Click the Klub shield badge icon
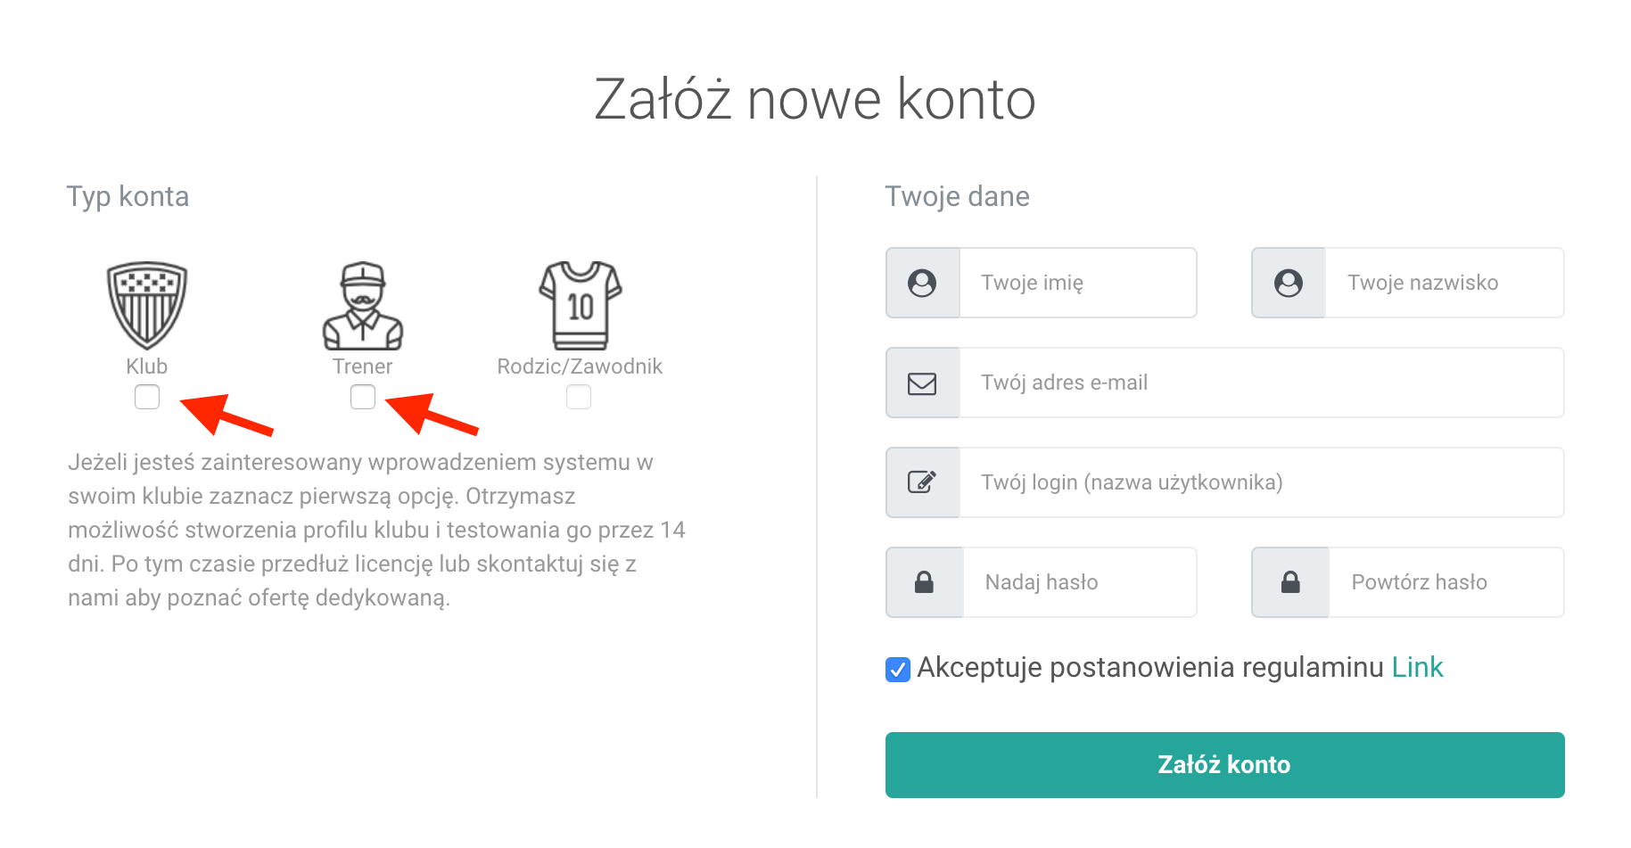This screenshot has width=1631, height=848. click(x=147, y=305)
